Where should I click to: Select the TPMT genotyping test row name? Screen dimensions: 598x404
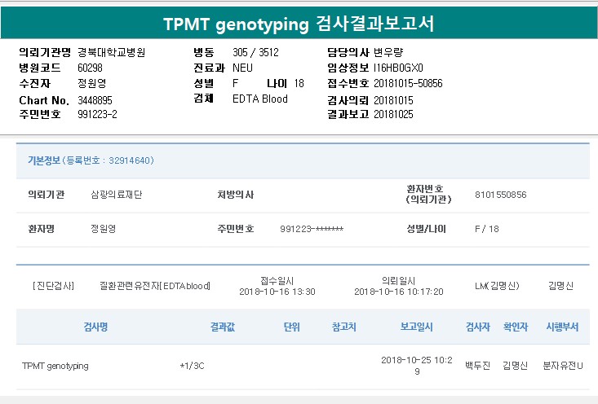[x=55, y=366]
